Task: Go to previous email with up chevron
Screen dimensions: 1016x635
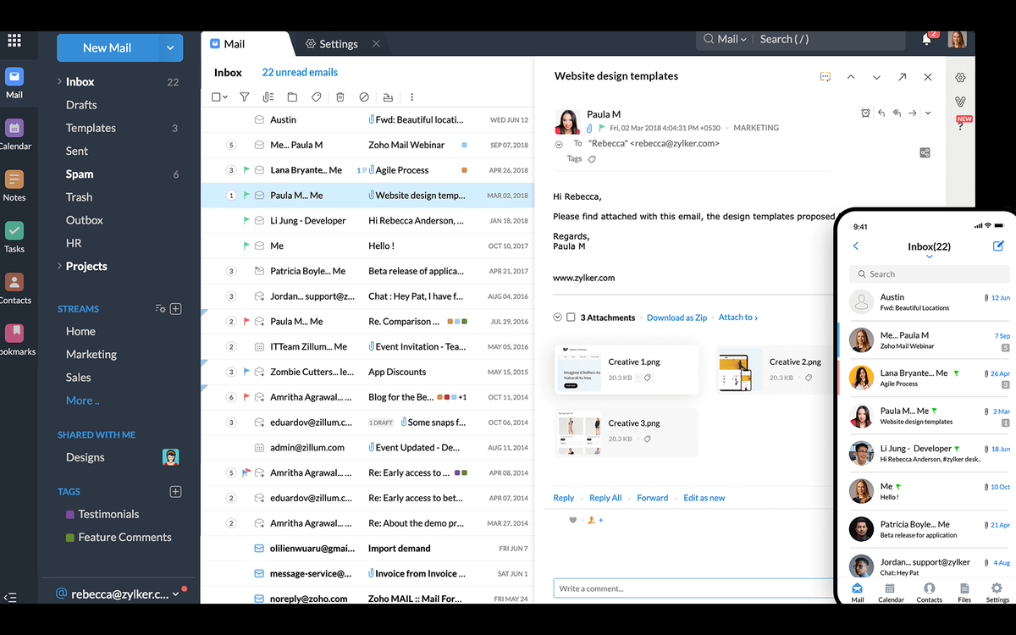Action: point(851,77)
